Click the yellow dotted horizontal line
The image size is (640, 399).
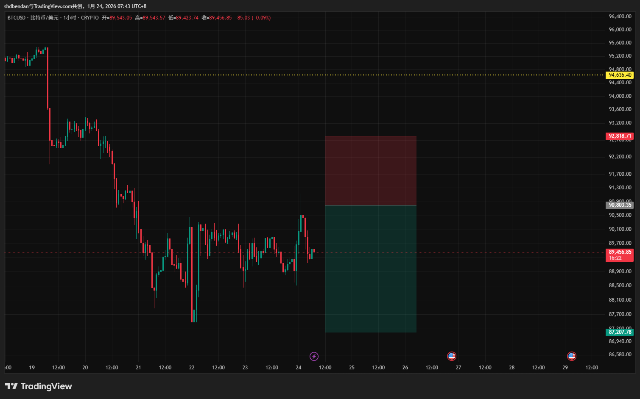[305, 75]
